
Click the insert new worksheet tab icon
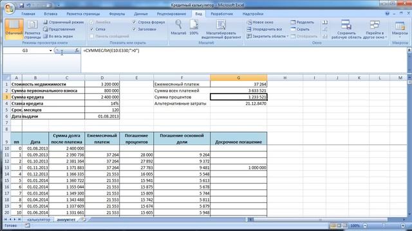point(83,219)
